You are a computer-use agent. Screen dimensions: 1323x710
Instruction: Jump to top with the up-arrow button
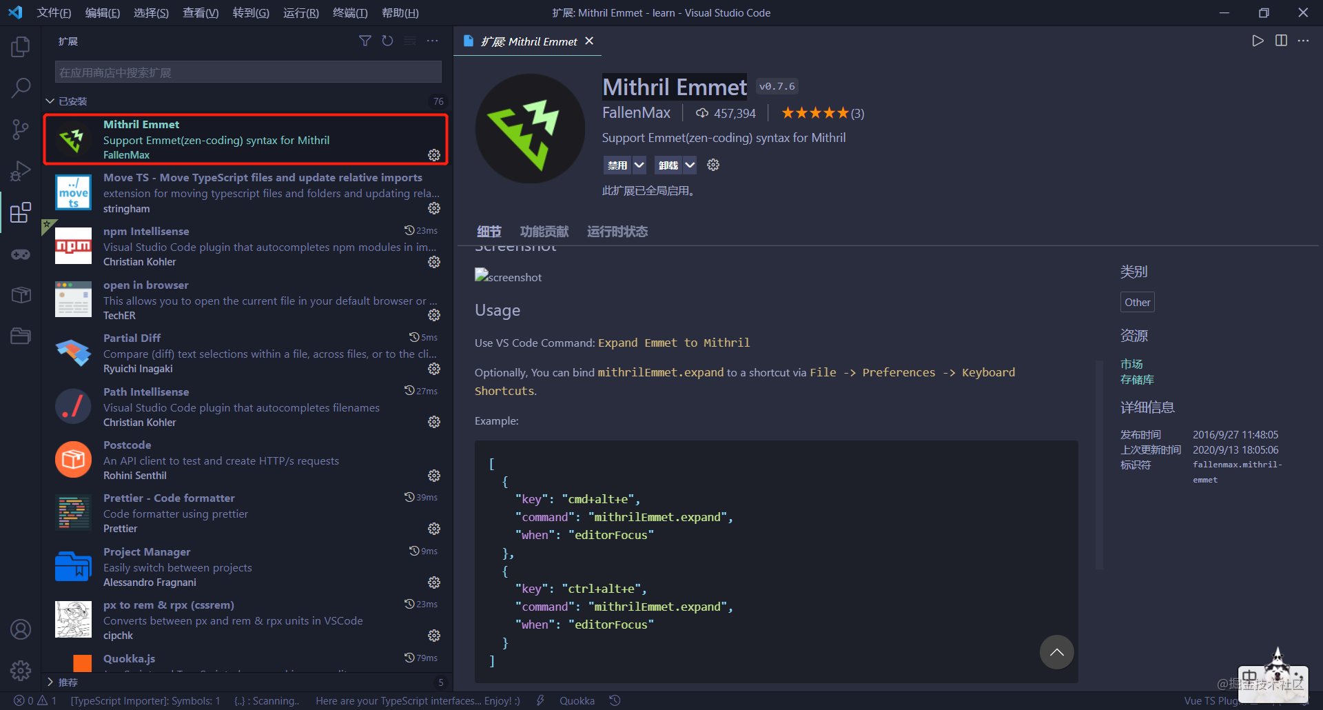tap(1056, 652)
